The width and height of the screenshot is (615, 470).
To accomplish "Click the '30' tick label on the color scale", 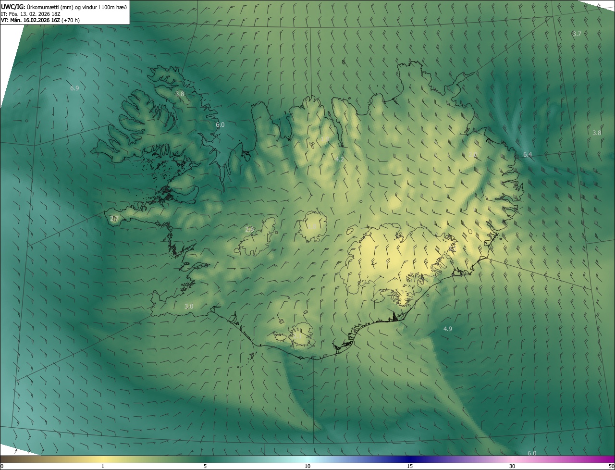I will pyautogui.click(x=512, y=466).
